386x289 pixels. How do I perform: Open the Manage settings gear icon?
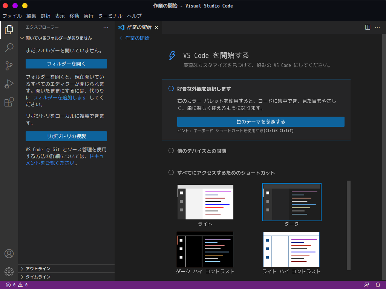[x=9, y=272]
